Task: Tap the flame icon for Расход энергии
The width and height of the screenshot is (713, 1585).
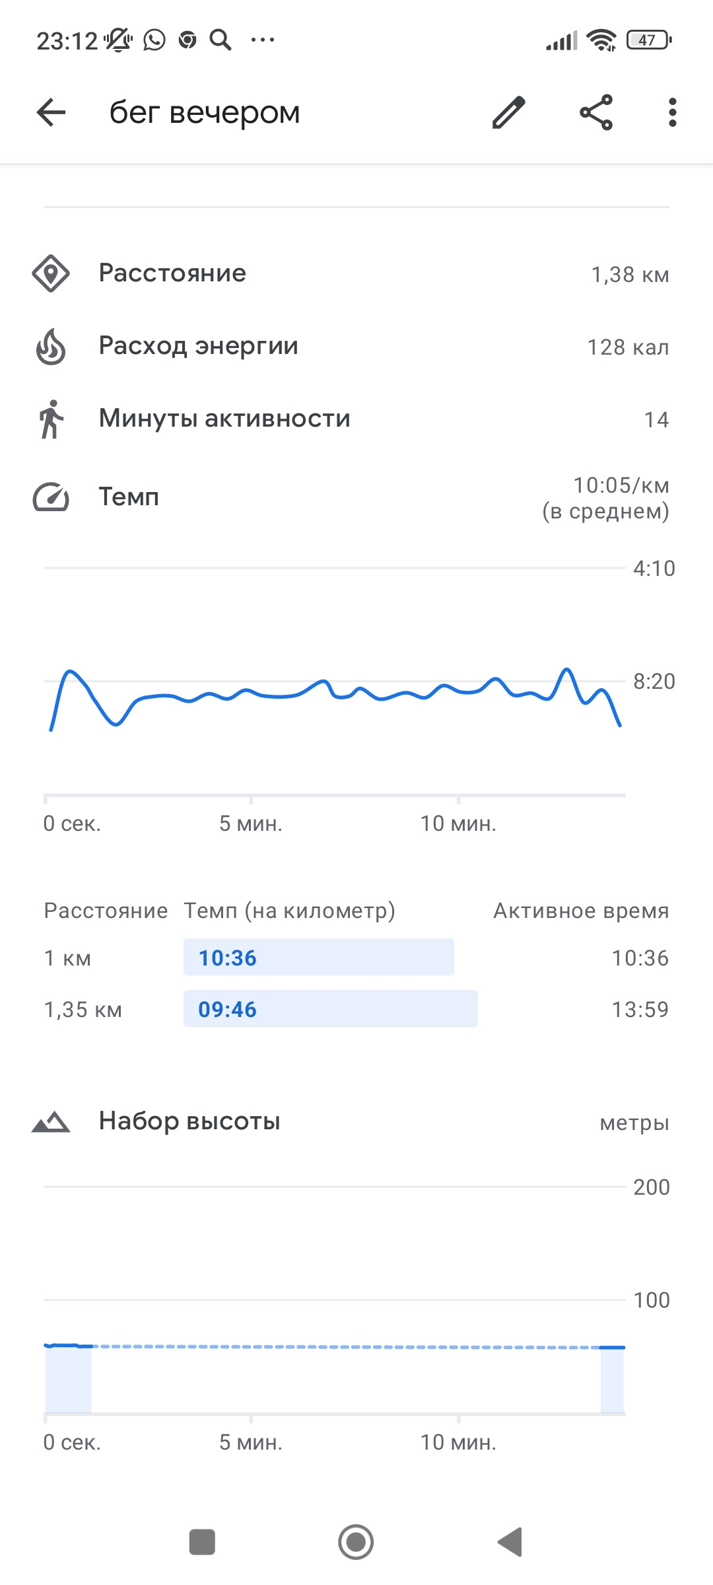Action: (51, 346)
